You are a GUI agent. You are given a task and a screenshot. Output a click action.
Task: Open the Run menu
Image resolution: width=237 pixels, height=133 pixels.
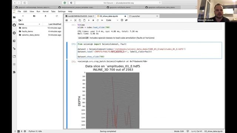coord(39,11)
